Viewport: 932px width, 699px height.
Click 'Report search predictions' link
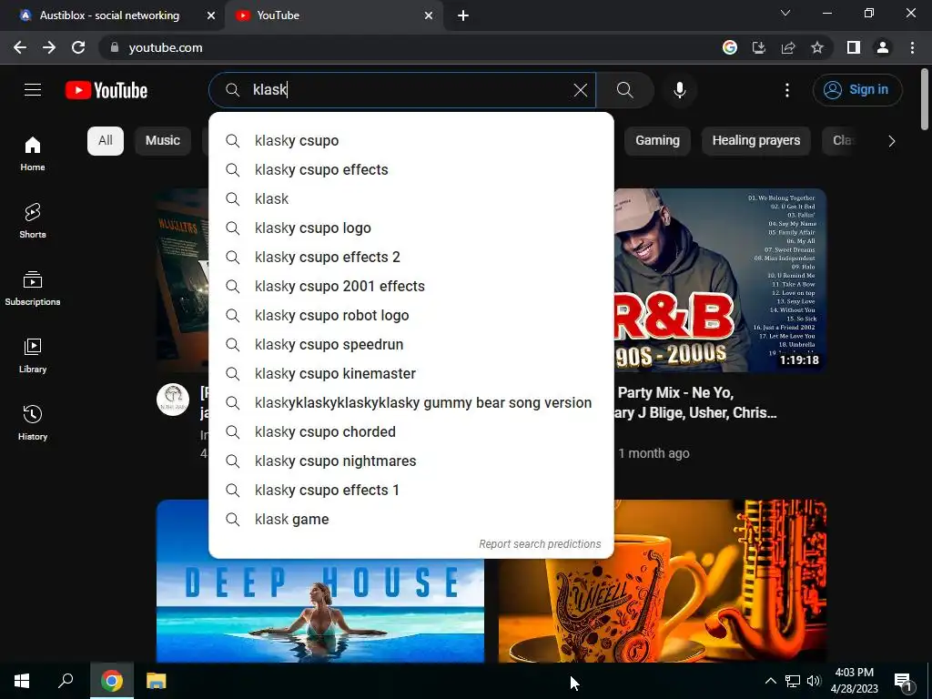[540, 544]
